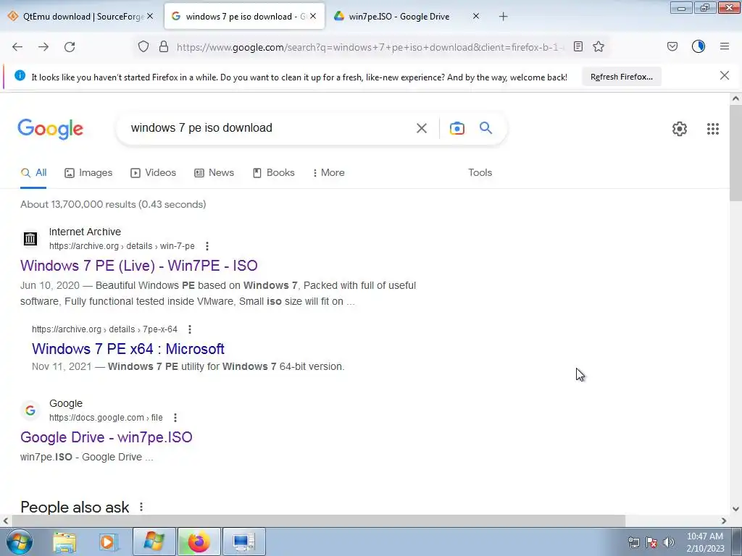Click the scroll right arrow

(724, 521)
